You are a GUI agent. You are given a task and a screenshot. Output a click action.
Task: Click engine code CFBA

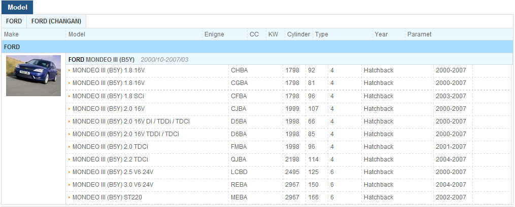(239, 96)
